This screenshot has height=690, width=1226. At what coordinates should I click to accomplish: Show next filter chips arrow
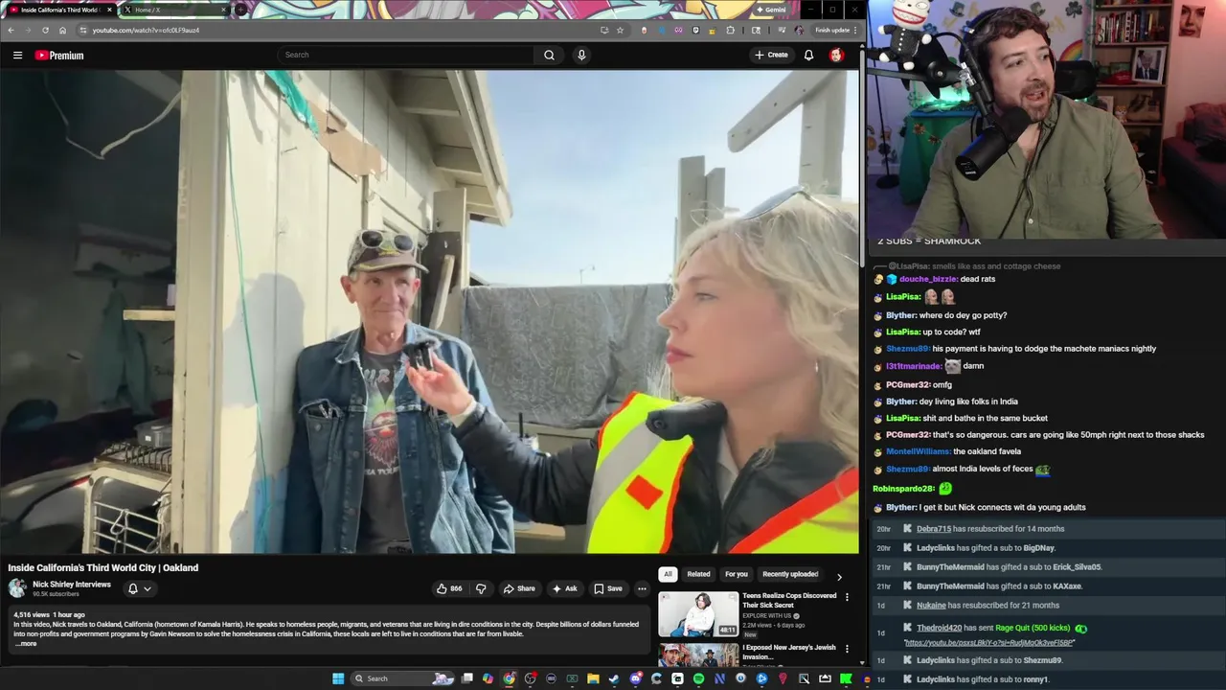click(839, 577)
